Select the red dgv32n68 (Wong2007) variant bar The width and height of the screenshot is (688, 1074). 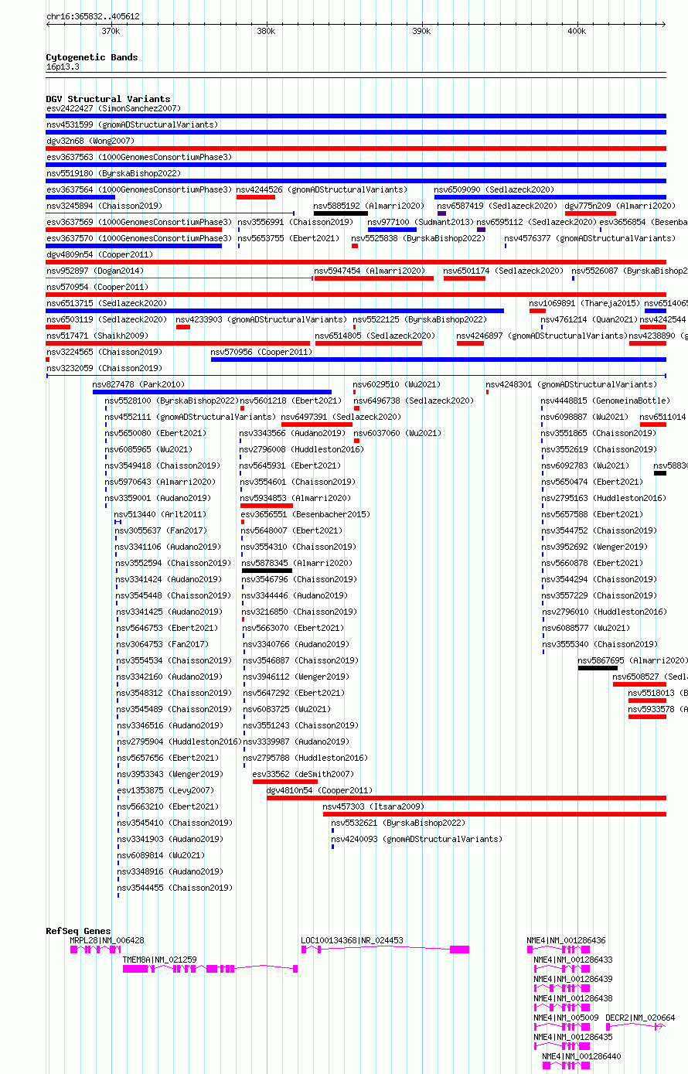coord(356,148)
